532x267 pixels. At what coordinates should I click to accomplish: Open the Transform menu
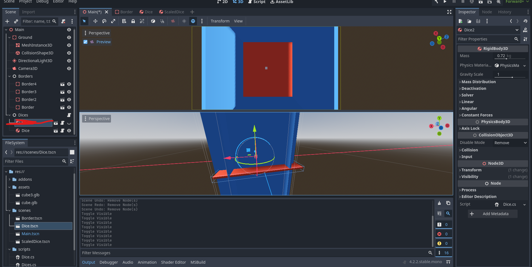(220, 21)
